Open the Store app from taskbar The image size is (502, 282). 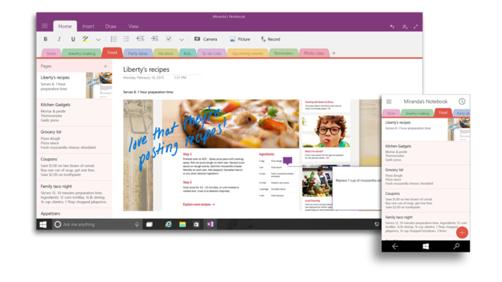click(196, 225)
